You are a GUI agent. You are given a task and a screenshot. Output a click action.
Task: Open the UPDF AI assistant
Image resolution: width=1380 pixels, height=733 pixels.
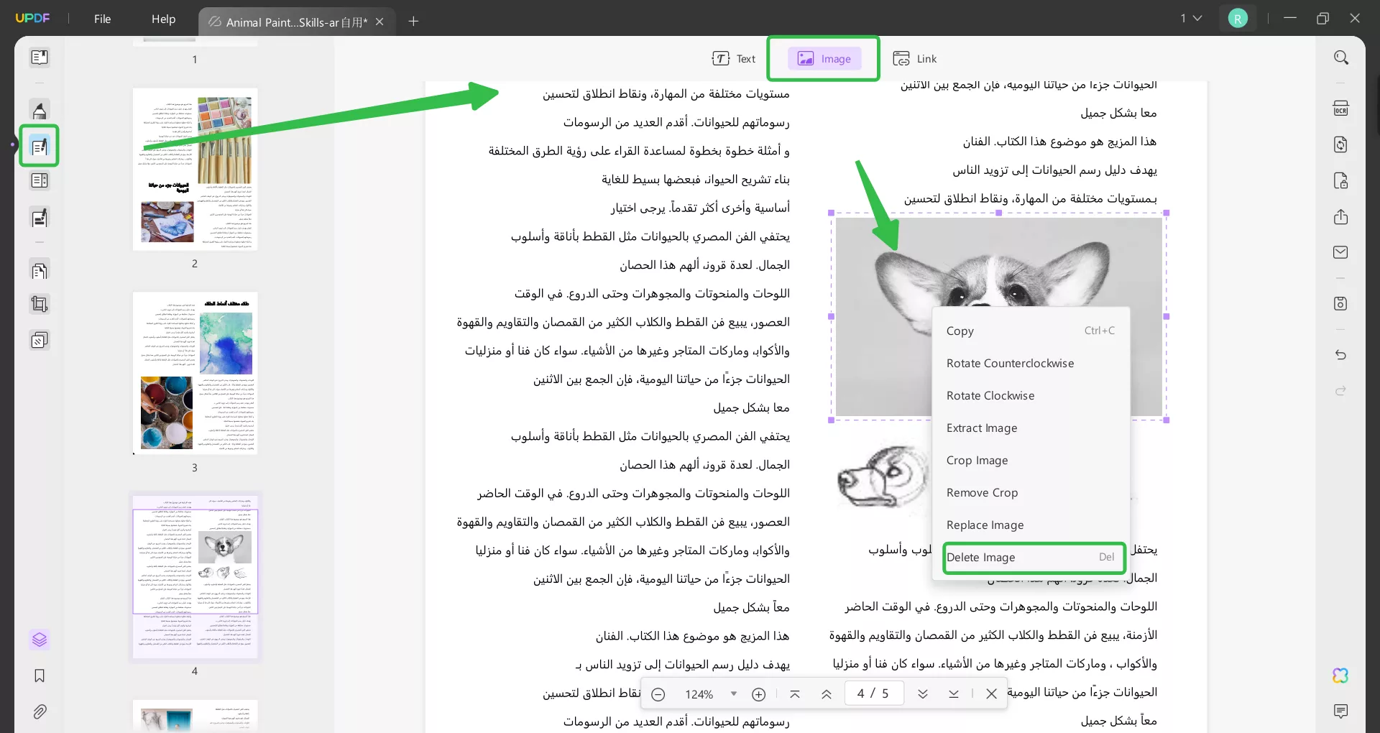click(x=1341, y=676)
